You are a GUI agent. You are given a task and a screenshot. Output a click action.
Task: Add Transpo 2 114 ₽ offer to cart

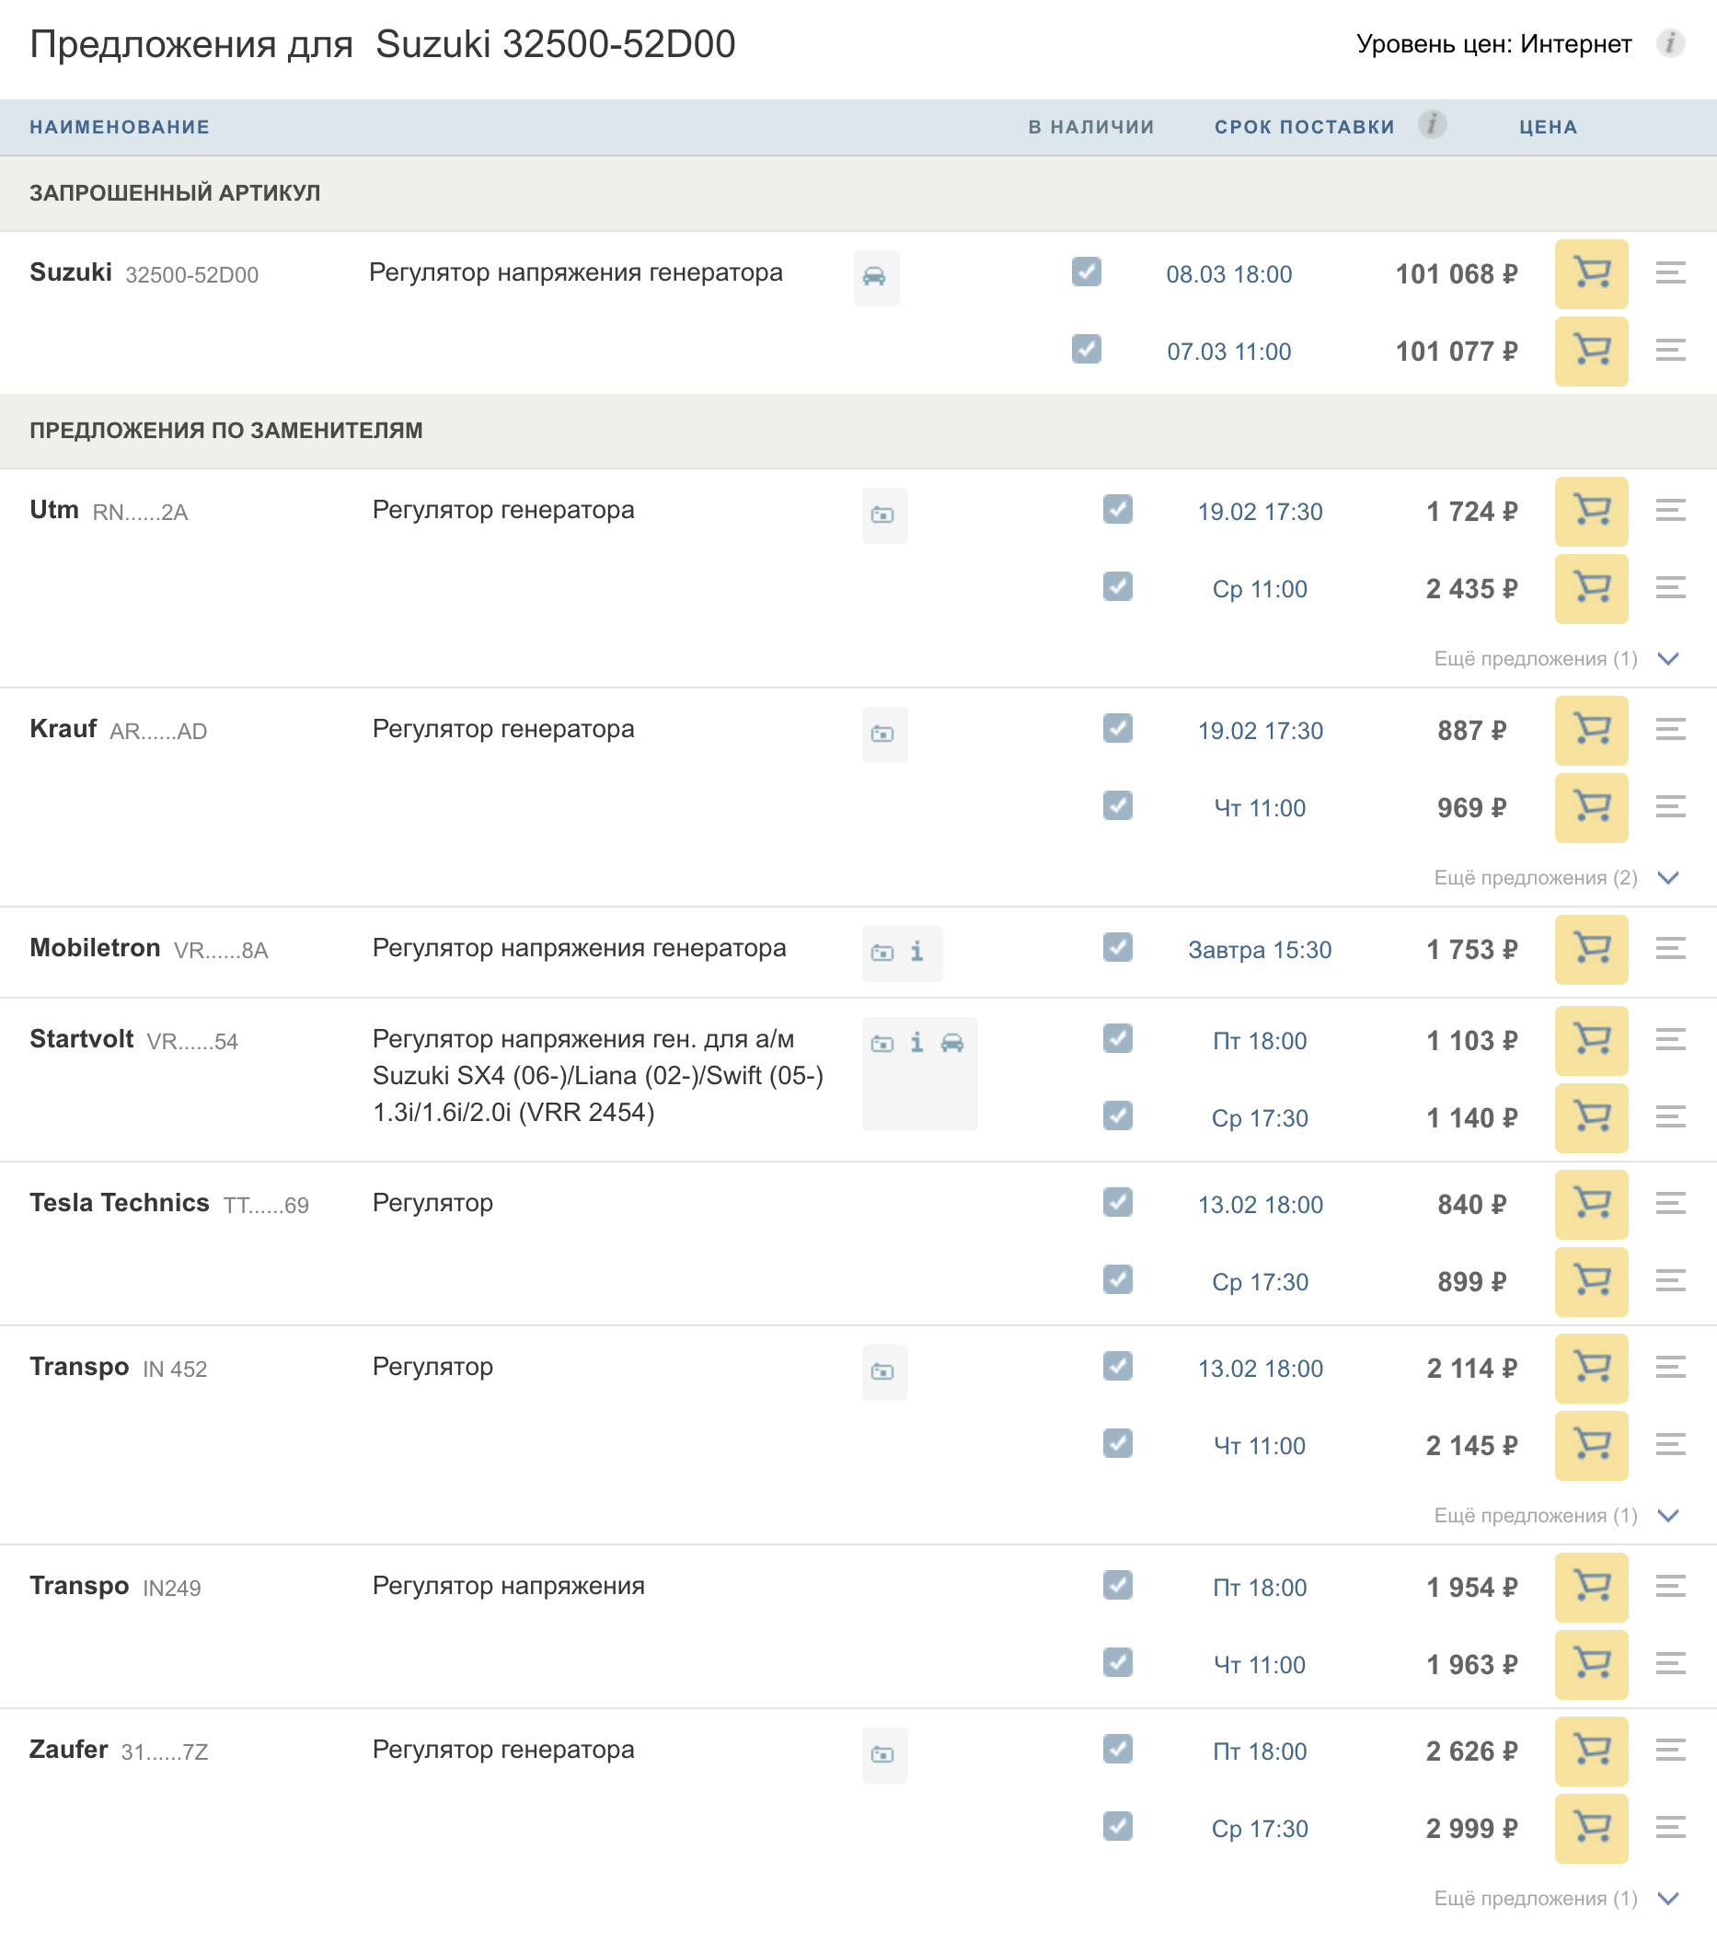(1591, 1368)
